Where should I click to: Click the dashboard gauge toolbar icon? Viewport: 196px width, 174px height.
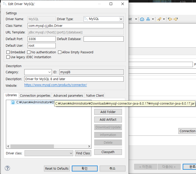pos(142,19)
